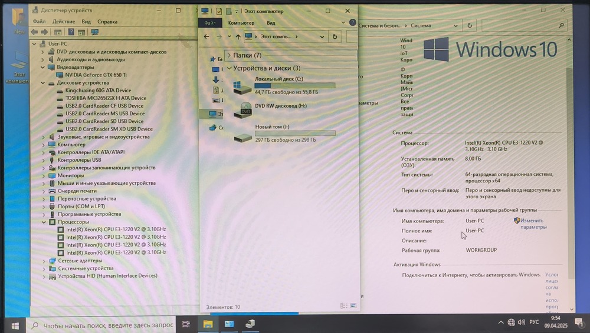Image resolution: width=590 pixels, height=333 pixels.
Task: Open the Компьютер ribbon tab
Action: (241, 23)
